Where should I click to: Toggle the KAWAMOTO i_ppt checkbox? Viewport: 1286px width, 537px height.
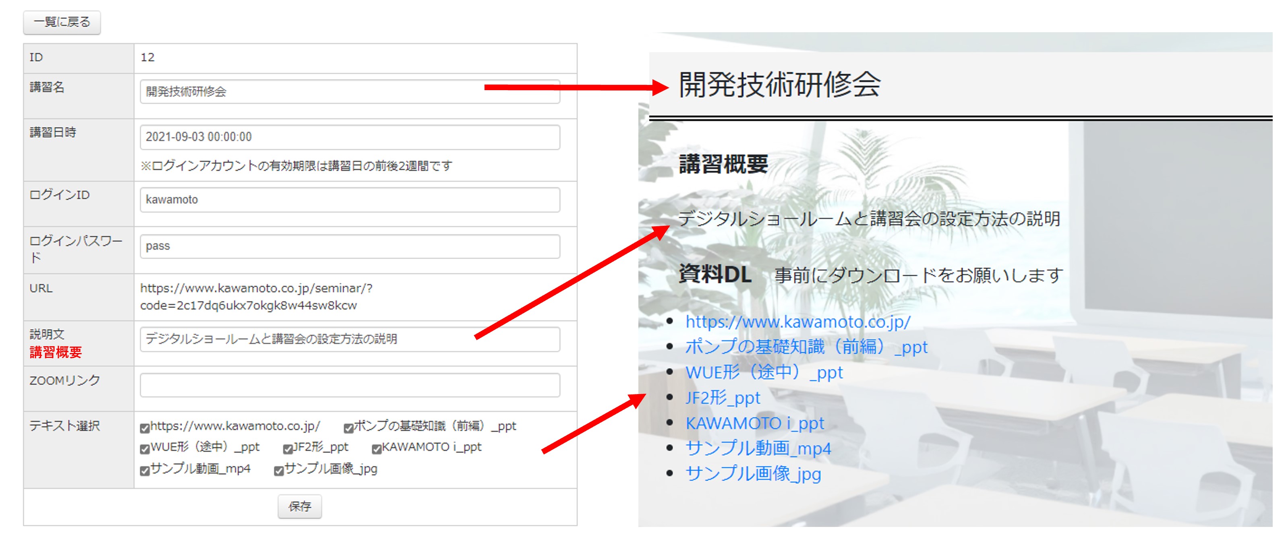(377, 449)
